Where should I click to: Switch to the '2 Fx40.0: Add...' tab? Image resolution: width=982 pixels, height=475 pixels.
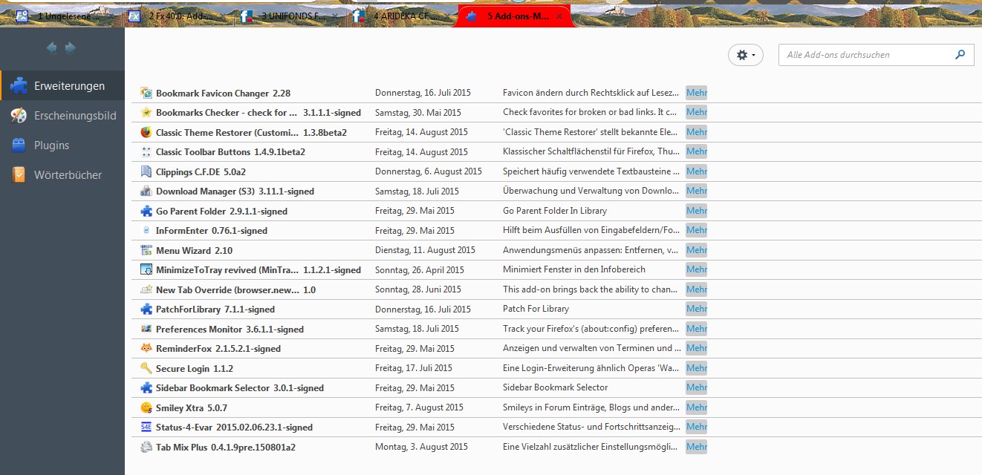177,16
